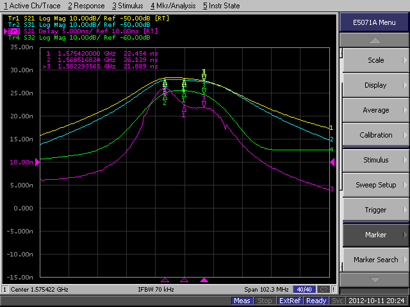The width and height of the screenshot is (410, 307).
Task: Expand the Calibration softkey submenu
Action: (375, 135)
